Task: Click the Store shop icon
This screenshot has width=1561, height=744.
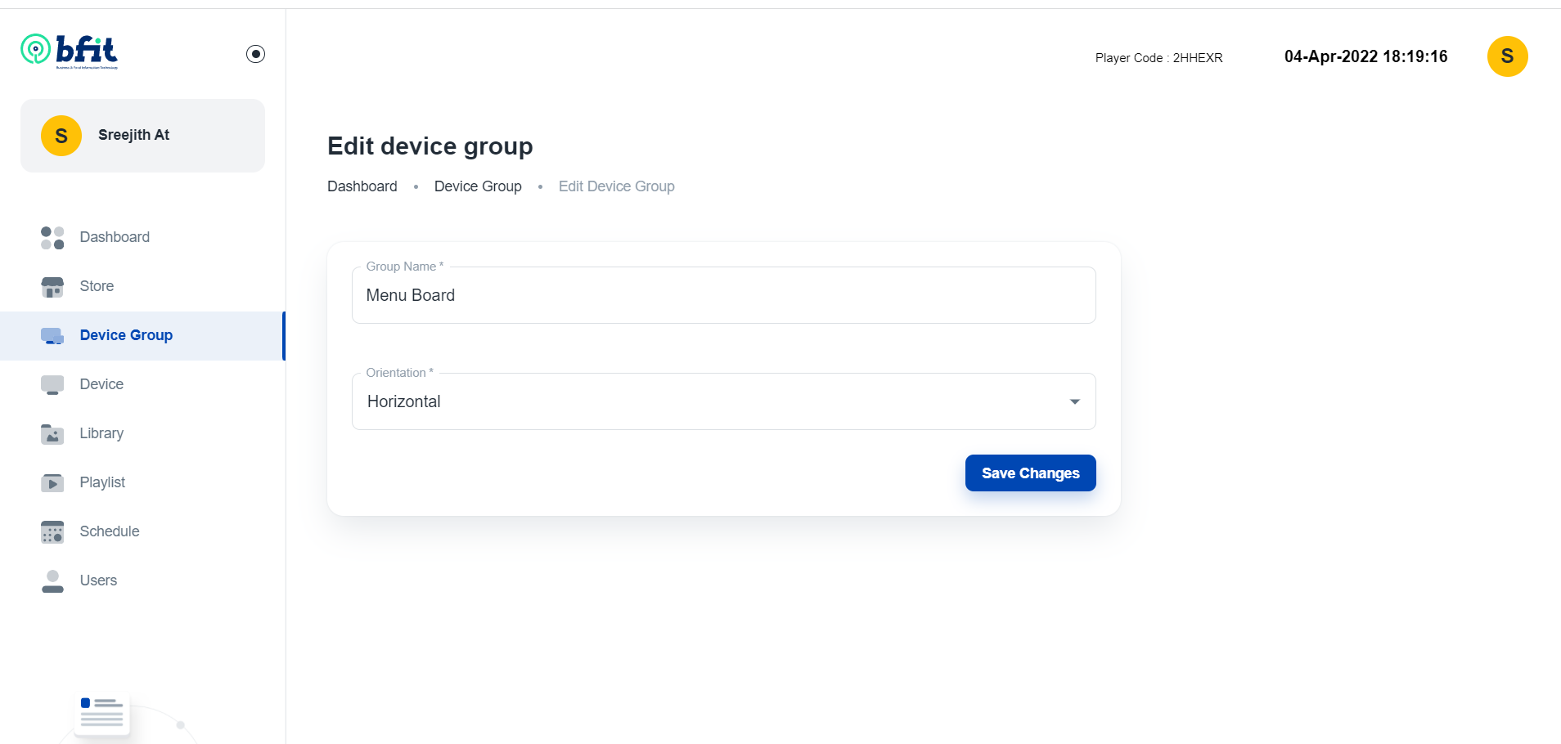Action: coord(52,287)
